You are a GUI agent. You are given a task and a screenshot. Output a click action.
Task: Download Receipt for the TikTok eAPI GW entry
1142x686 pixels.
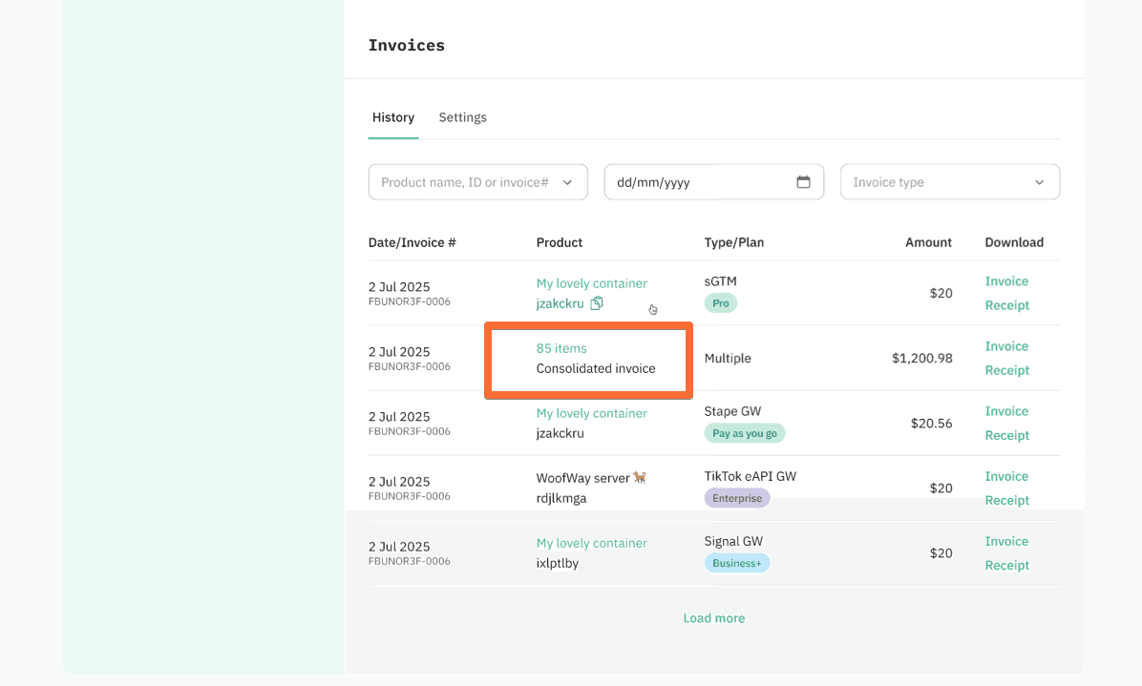[x=1006, y=499]
